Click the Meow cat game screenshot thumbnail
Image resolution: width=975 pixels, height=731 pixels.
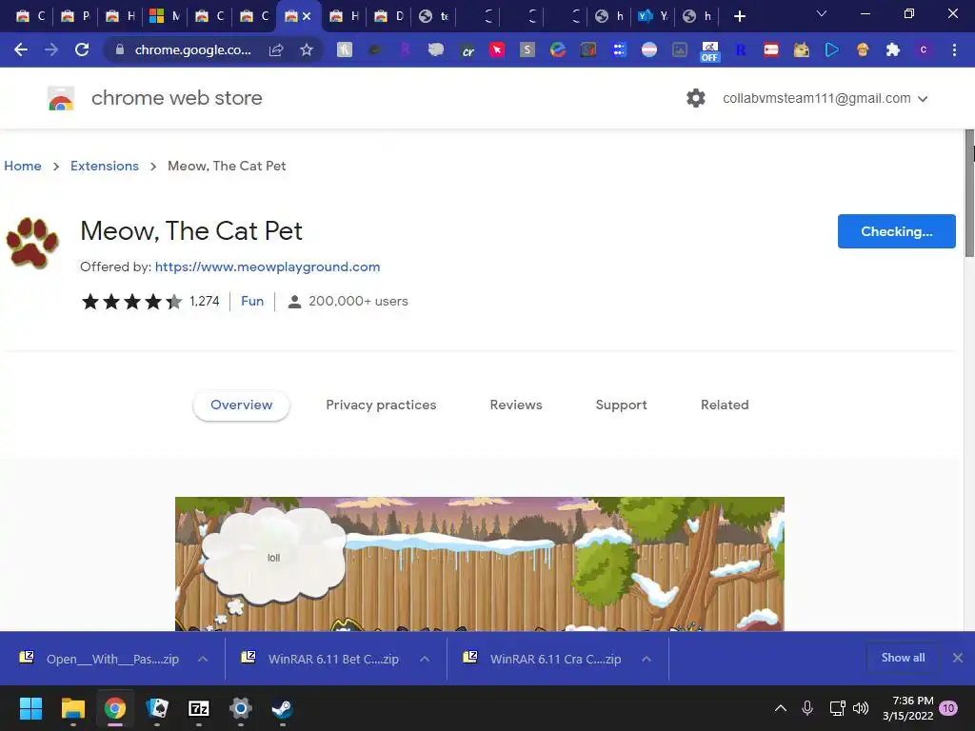tap(480, 563)
